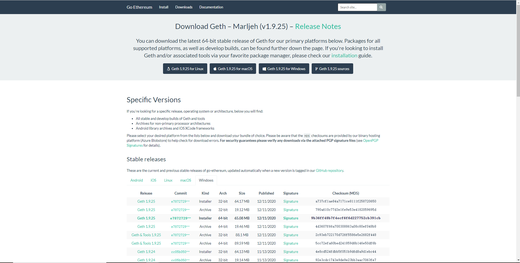Click the Release column header
This screenshot has height=263, width=520.
coord(146,193)
